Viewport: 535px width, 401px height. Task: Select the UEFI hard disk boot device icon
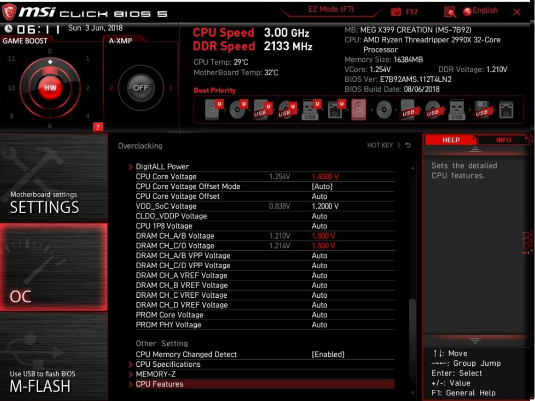213,109
